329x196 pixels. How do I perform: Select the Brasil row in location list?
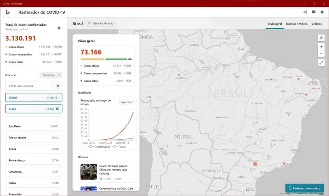[34, 109]
